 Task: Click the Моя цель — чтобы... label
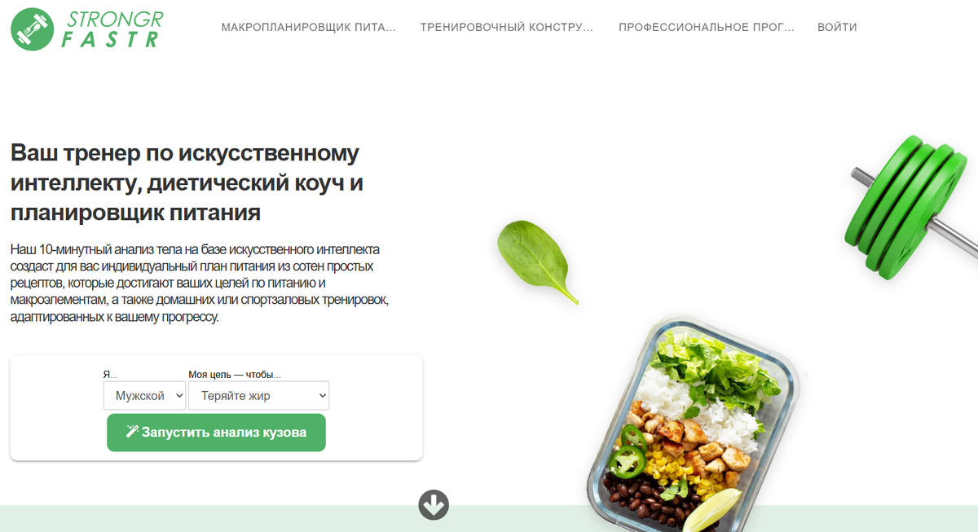[235, 375]
